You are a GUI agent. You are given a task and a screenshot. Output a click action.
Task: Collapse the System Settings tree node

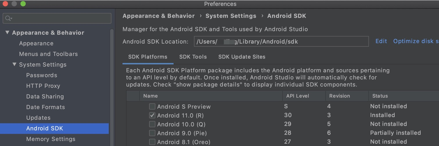coord(15,64)
